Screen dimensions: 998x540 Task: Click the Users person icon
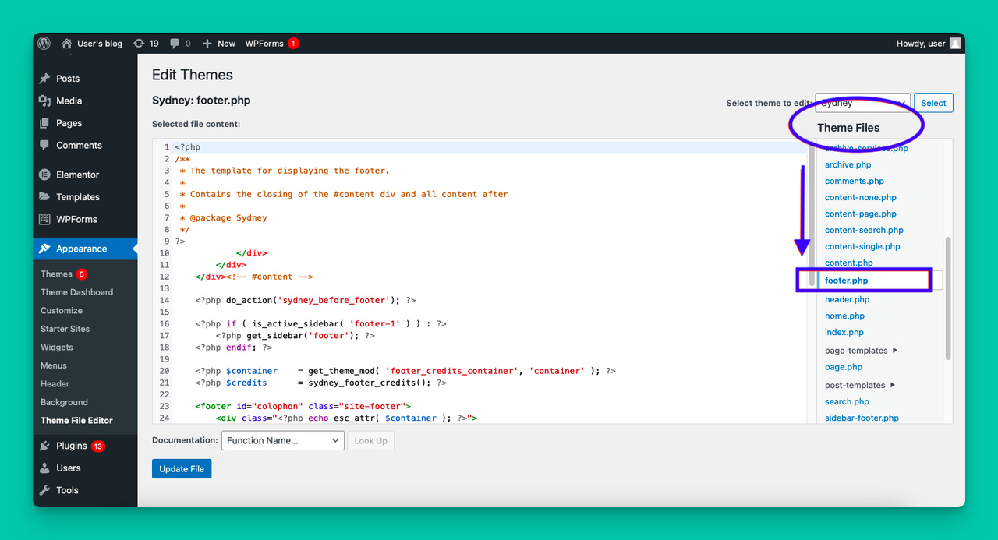(x=44, y=468)
